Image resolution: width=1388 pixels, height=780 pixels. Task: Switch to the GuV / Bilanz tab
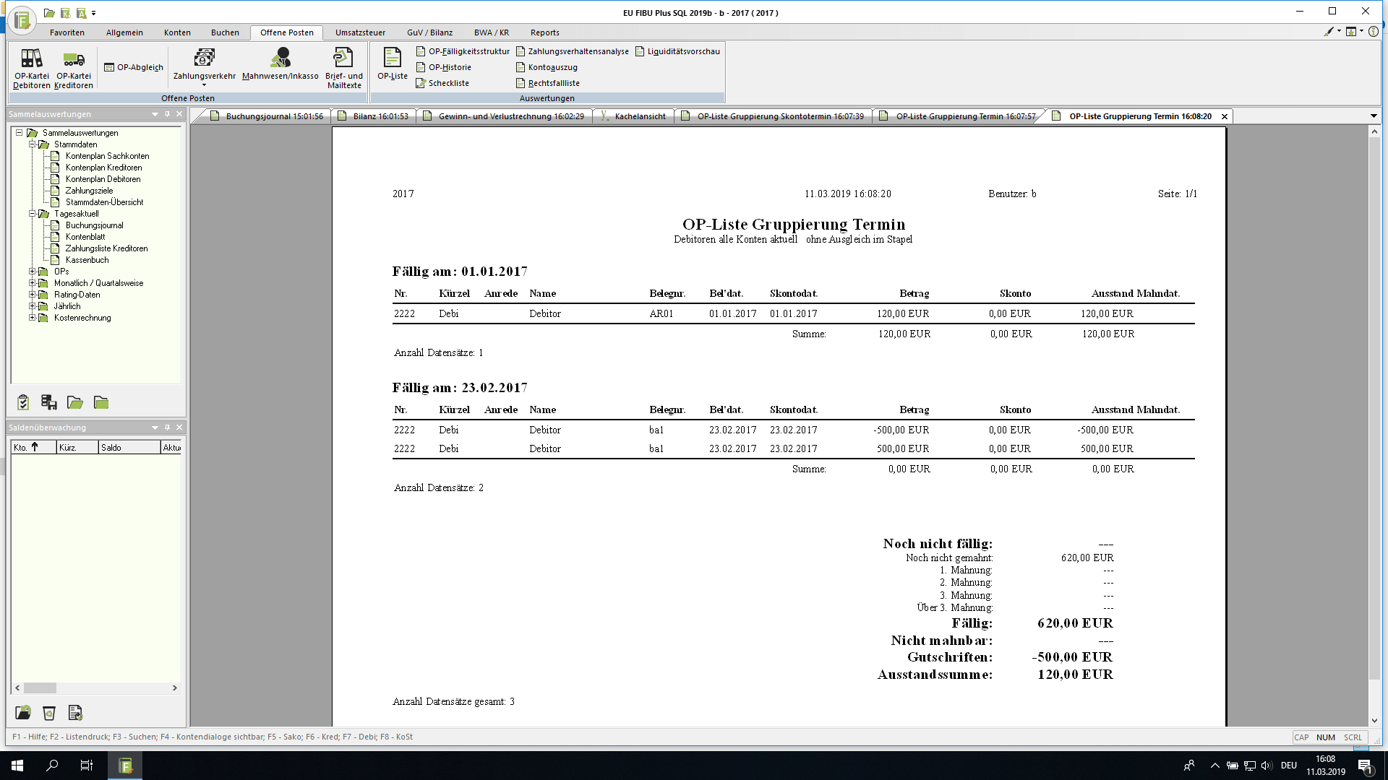pos(429,32)
